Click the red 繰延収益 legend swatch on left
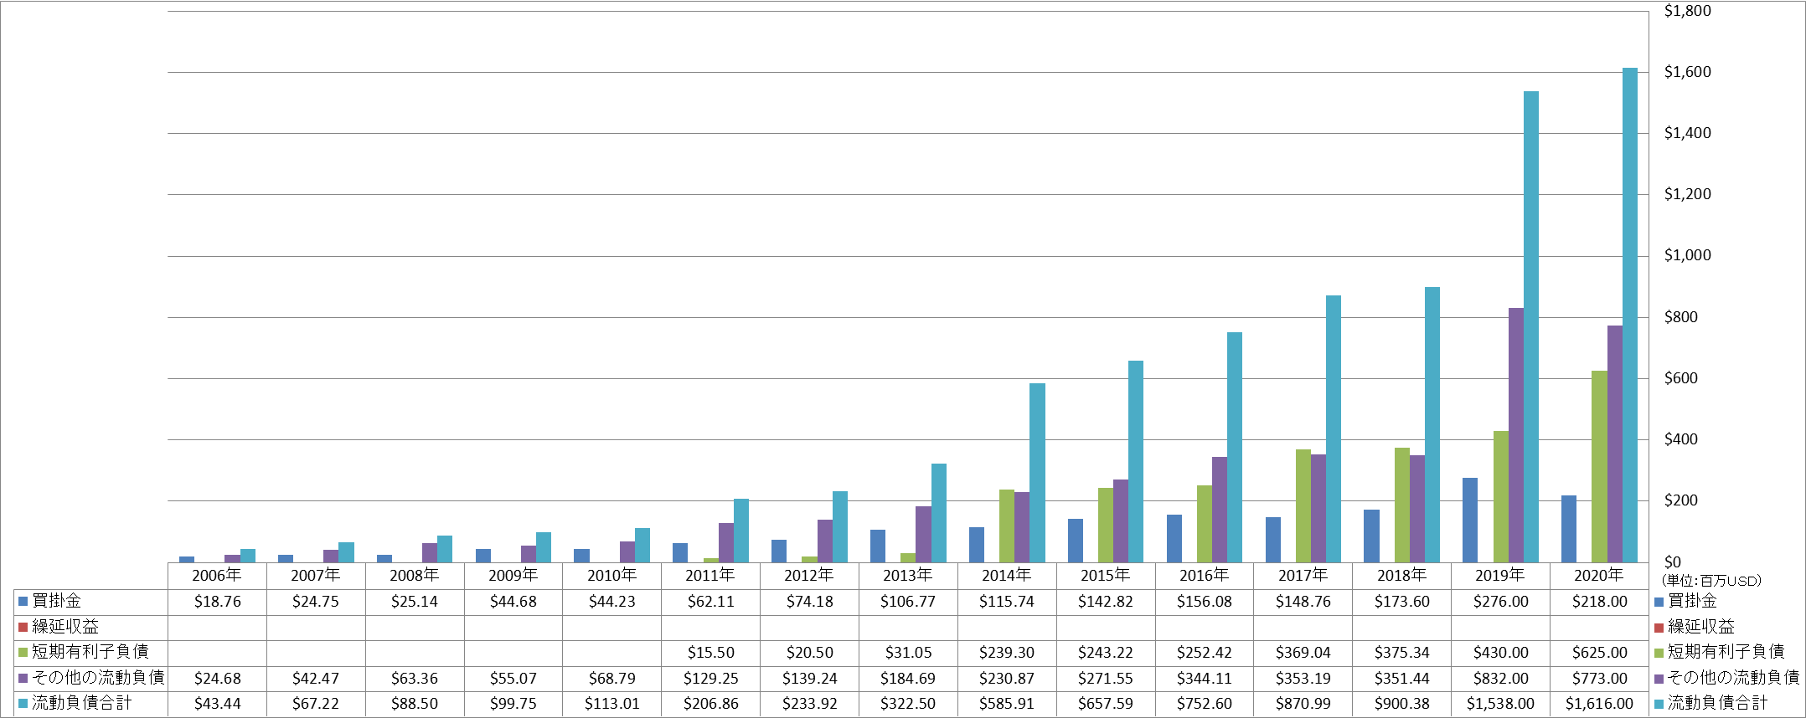1806x718 pixels. tap(23, 627)
